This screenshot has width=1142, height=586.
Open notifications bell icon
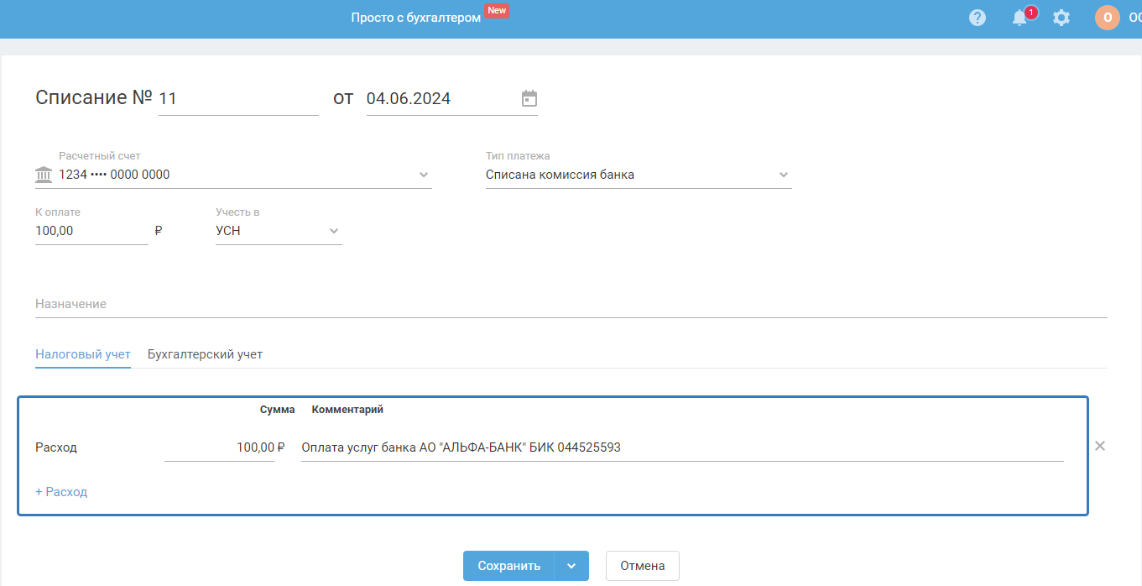[1019, 18]
